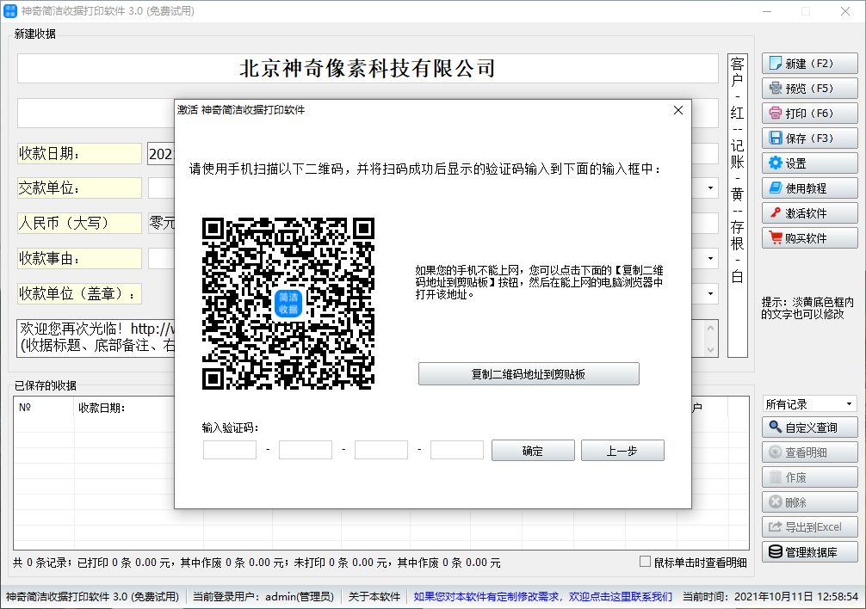Open the 使用教程 tutorial button

(x=810, y=188)
